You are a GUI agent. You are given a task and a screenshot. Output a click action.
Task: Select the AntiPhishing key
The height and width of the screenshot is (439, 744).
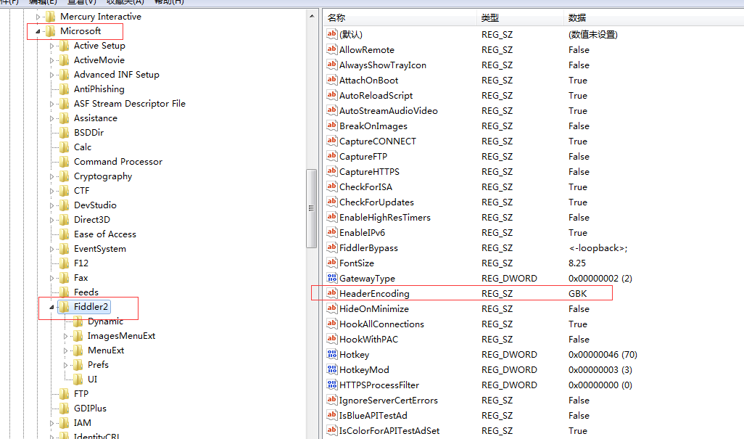click(x=99, y=89)
